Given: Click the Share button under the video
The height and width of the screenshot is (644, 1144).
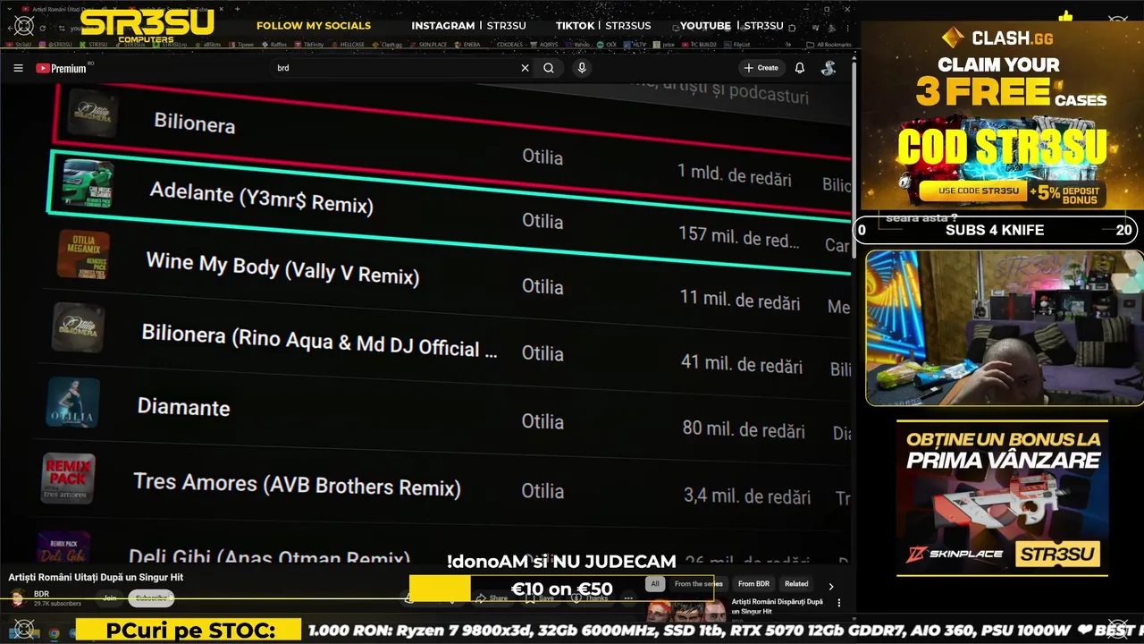Looking at the screenshot, I should (492, 597).
